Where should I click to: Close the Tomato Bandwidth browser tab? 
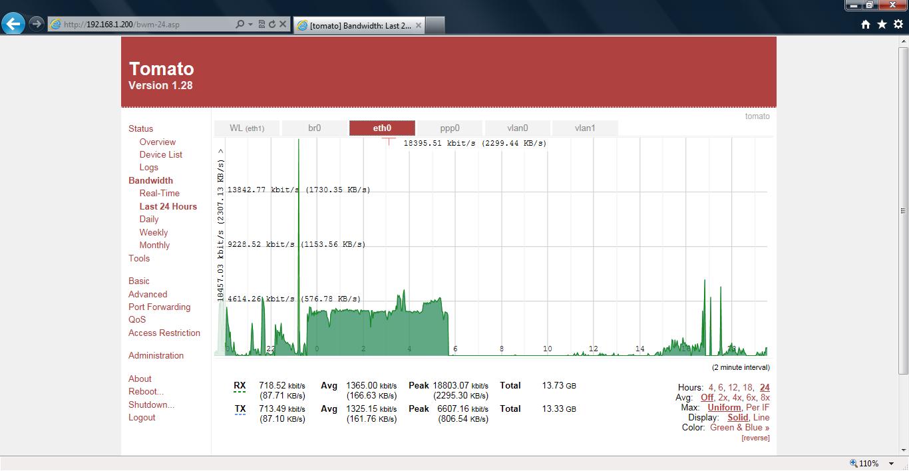418,25
